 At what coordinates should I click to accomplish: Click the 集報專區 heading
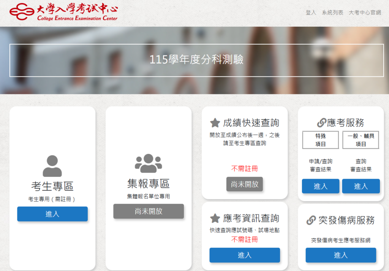pyautogui.click(x=149, y=184)
